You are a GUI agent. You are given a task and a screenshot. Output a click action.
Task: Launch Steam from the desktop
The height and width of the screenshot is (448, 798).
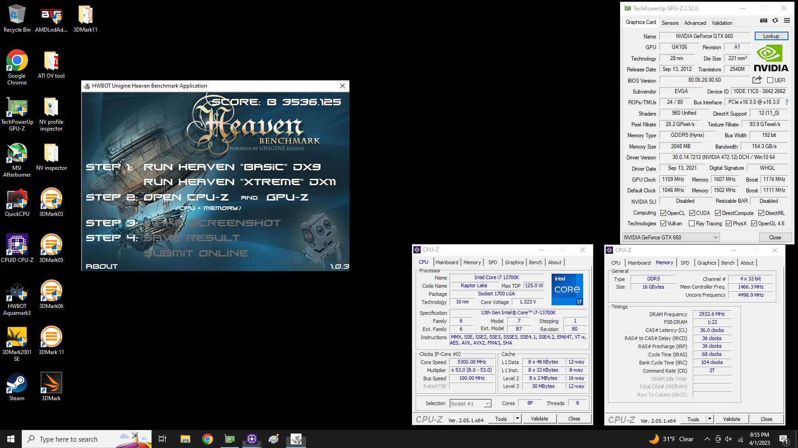tap(17, 387)
